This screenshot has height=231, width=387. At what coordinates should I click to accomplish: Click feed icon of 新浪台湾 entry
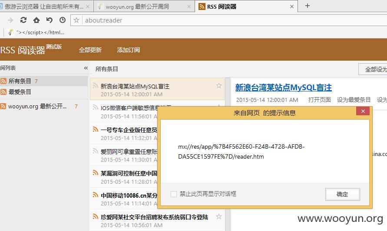(95, 86)
